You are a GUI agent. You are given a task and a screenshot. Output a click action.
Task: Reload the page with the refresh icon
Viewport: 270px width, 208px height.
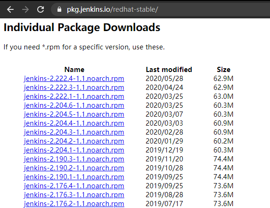(41, 9)
